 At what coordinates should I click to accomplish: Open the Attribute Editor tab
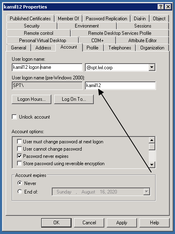[142, 40]
